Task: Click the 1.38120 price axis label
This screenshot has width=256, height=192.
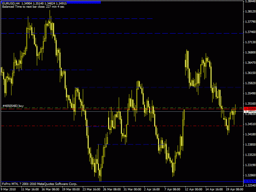Action: tap(250, 11)
